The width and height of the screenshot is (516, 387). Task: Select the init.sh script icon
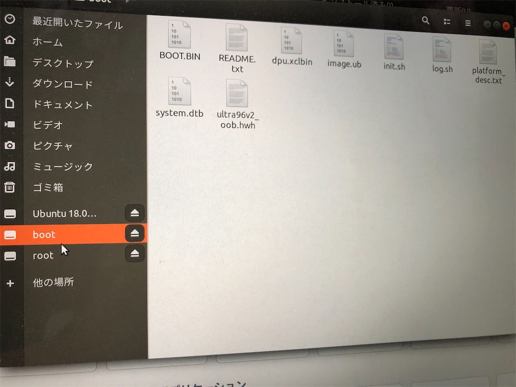[394, 47]
